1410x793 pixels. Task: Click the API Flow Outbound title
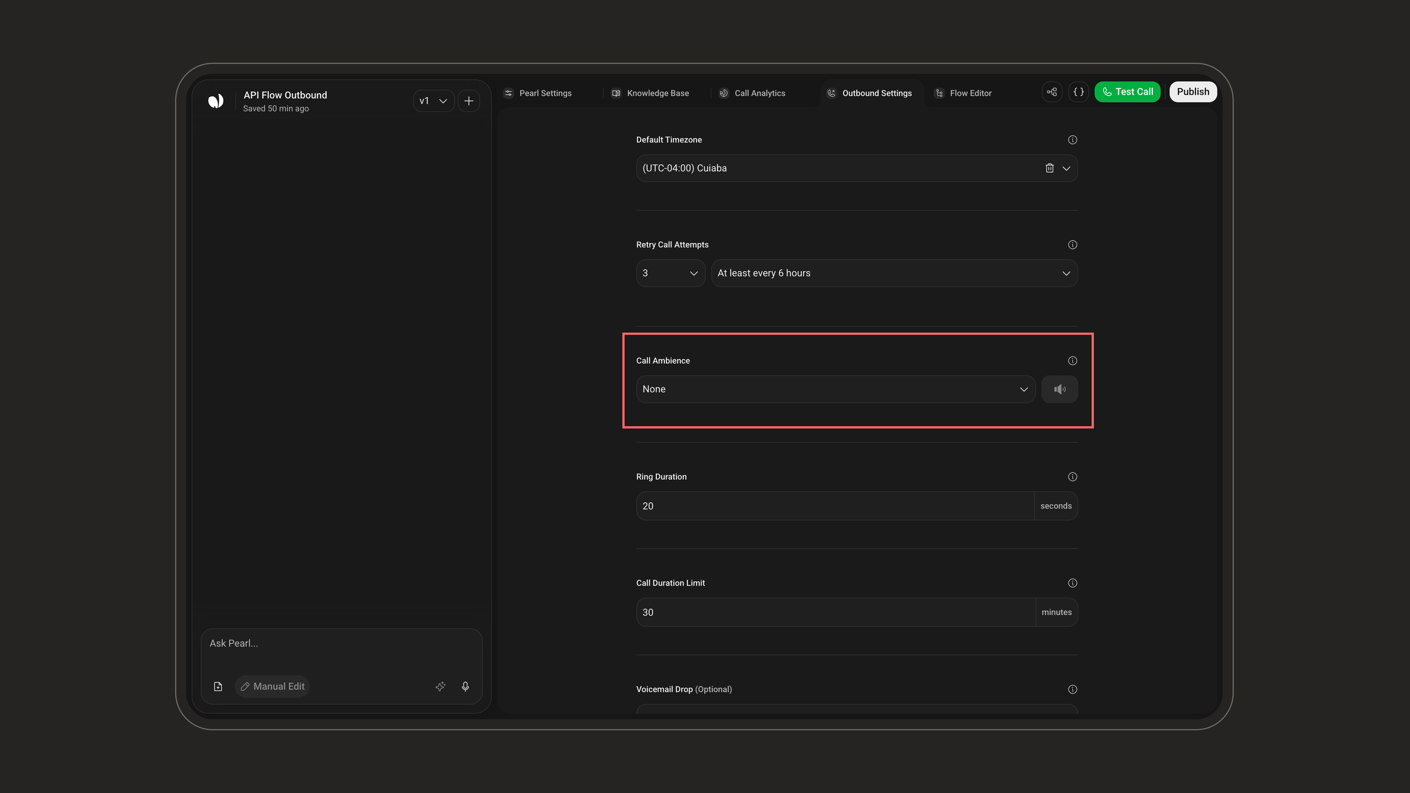click(285, 95)
